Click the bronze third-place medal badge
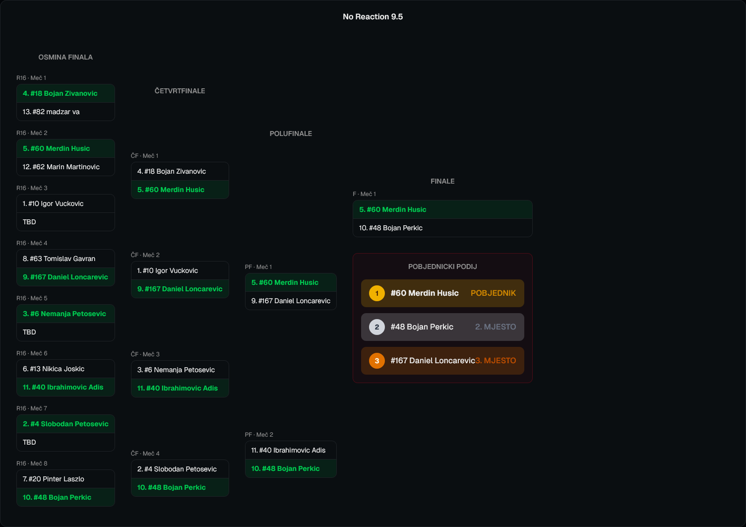Screen dimensions: 746x527 (377, 361)
